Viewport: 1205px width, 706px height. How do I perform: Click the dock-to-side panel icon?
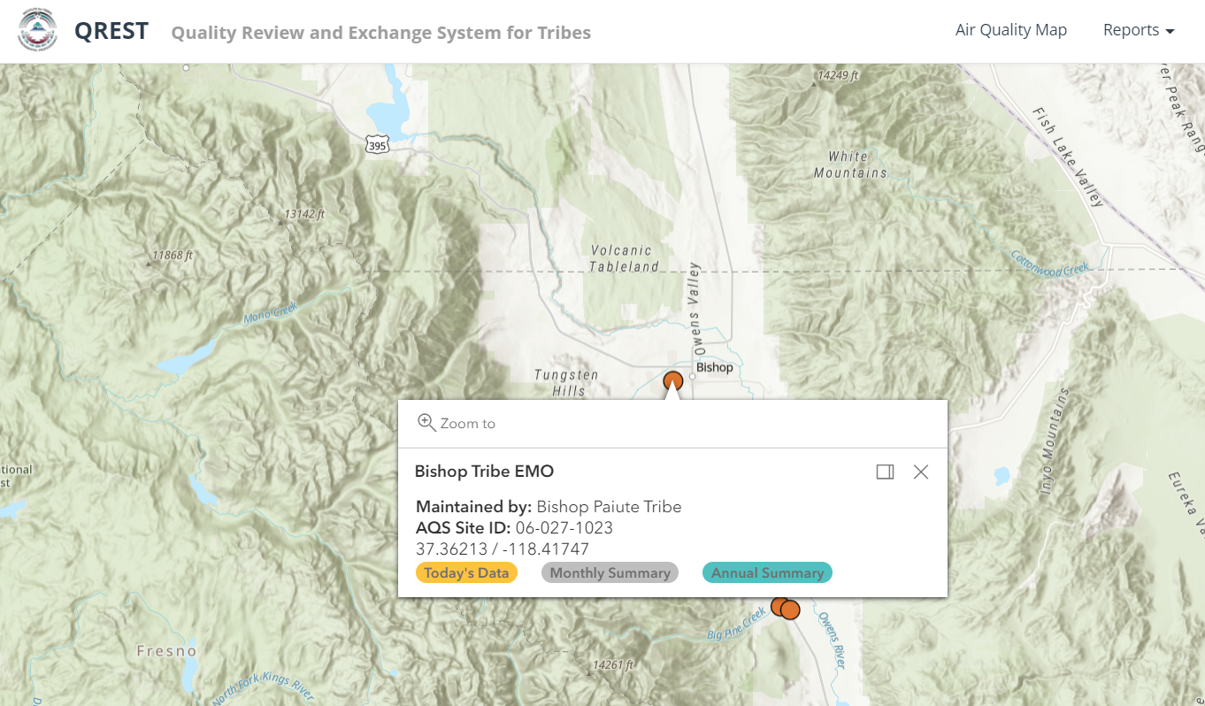885,472
